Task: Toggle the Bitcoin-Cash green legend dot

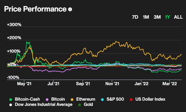Action: click(11, 99)
